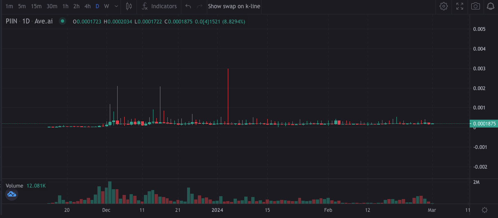
Task: Enter fullscreen mode for the chart
Action: pyautogui.click(x=460, y=6)
